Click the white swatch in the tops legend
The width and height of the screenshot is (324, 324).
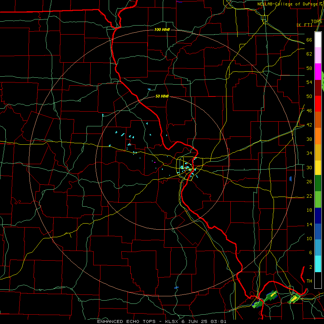318,40
